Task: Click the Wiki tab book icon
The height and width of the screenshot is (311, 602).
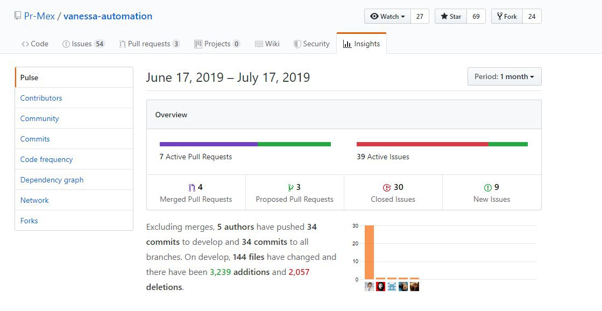Action: click(259, 44)
